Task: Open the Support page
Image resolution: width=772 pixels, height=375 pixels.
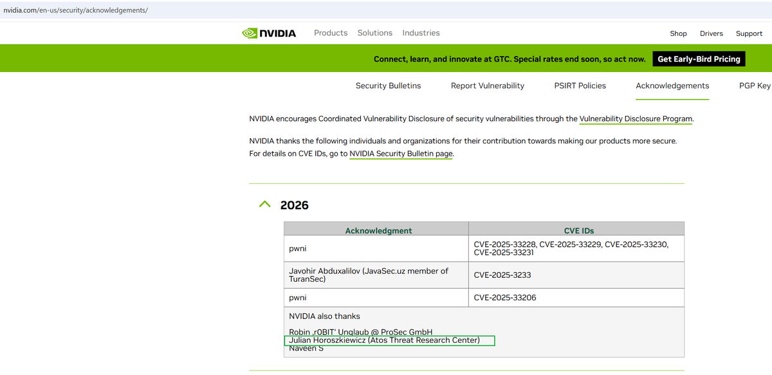Action: (749, 33)
